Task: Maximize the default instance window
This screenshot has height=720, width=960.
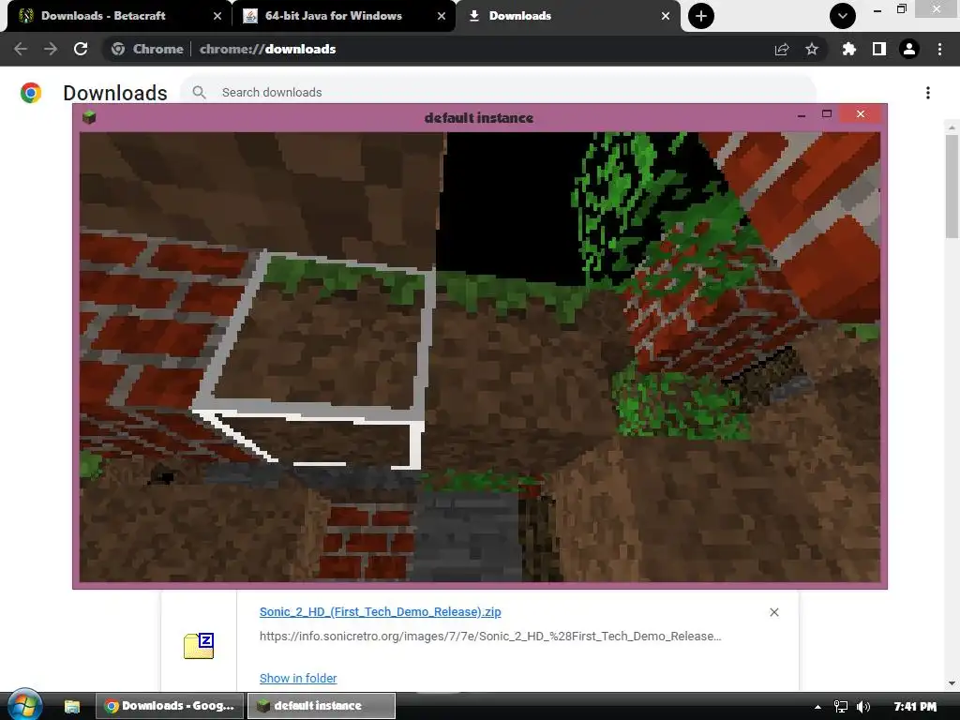Action: pos(827,113)
